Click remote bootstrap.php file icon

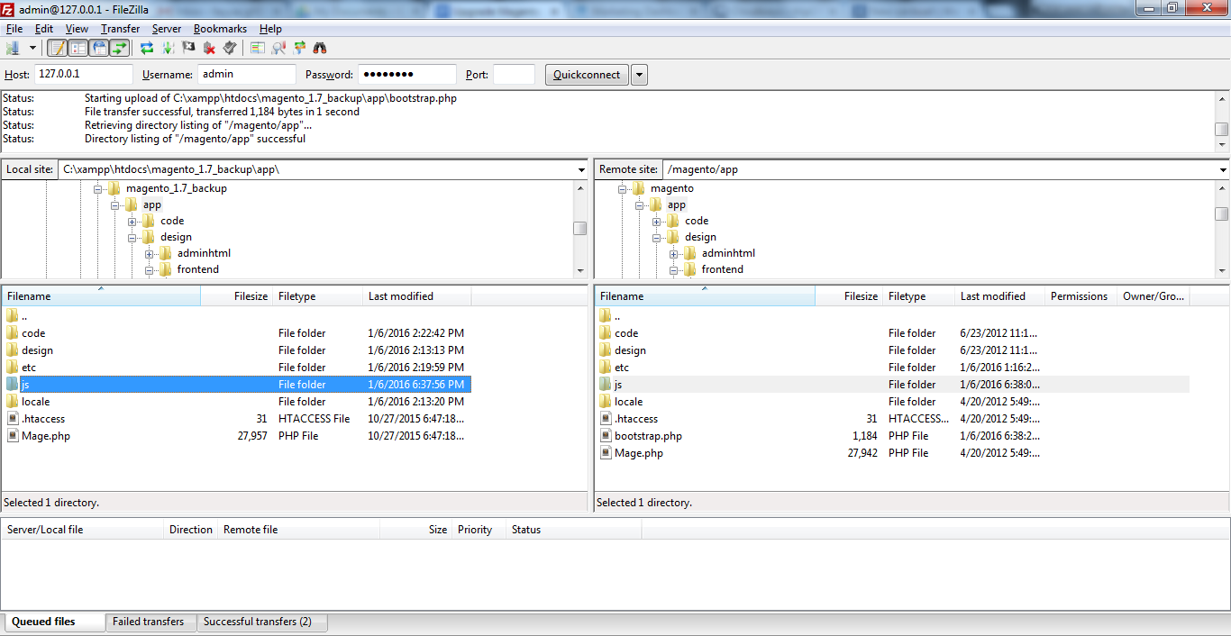click(x=605, y=436)
